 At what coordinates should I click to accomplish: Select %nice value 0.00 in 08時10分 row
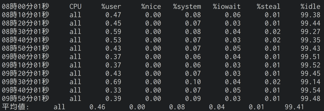[x=153, y=15]
